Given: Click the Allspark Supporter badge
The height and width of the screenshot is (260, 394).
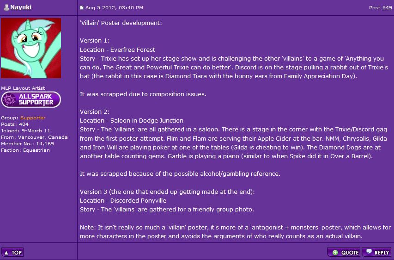Looking at the screenshot, I should 31,99.
